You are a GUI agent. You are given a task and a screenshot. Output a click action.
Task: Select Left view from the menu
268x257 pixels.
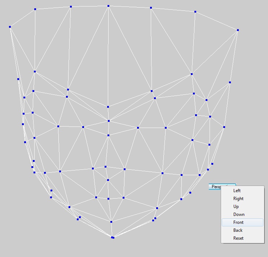(242, 191)
